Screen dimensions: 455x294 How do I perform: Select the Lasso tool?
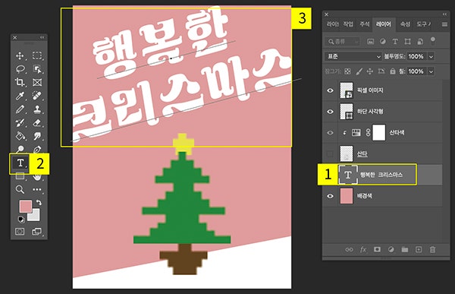coord(20,69)
